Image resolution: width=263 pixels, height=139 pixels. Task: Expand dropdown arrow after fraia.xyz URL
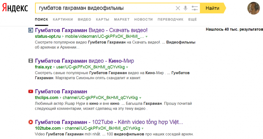point(127,67)
